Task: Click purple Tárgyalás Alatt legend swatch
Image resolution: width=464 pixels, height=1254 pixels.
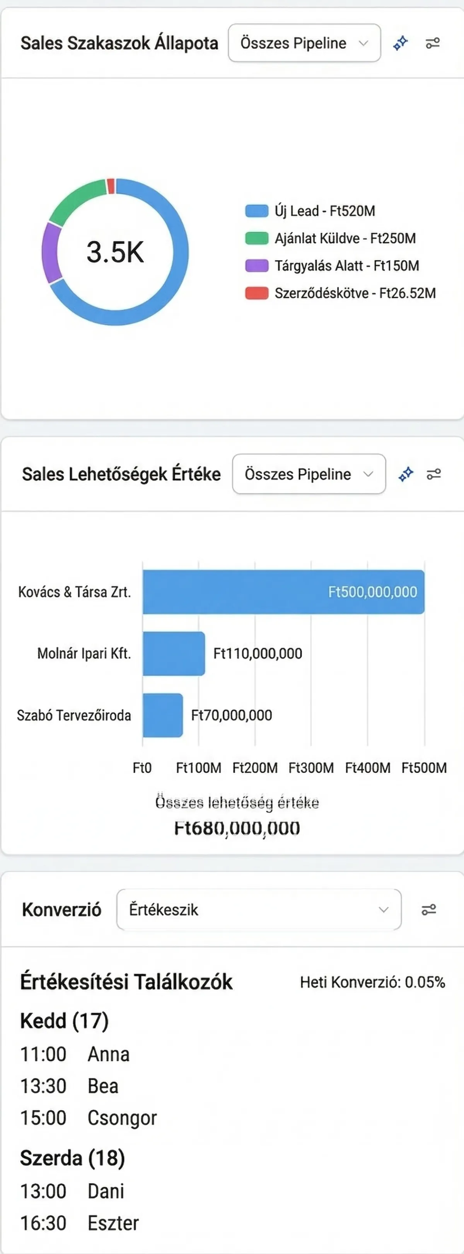Action: [x=257, y=266]
